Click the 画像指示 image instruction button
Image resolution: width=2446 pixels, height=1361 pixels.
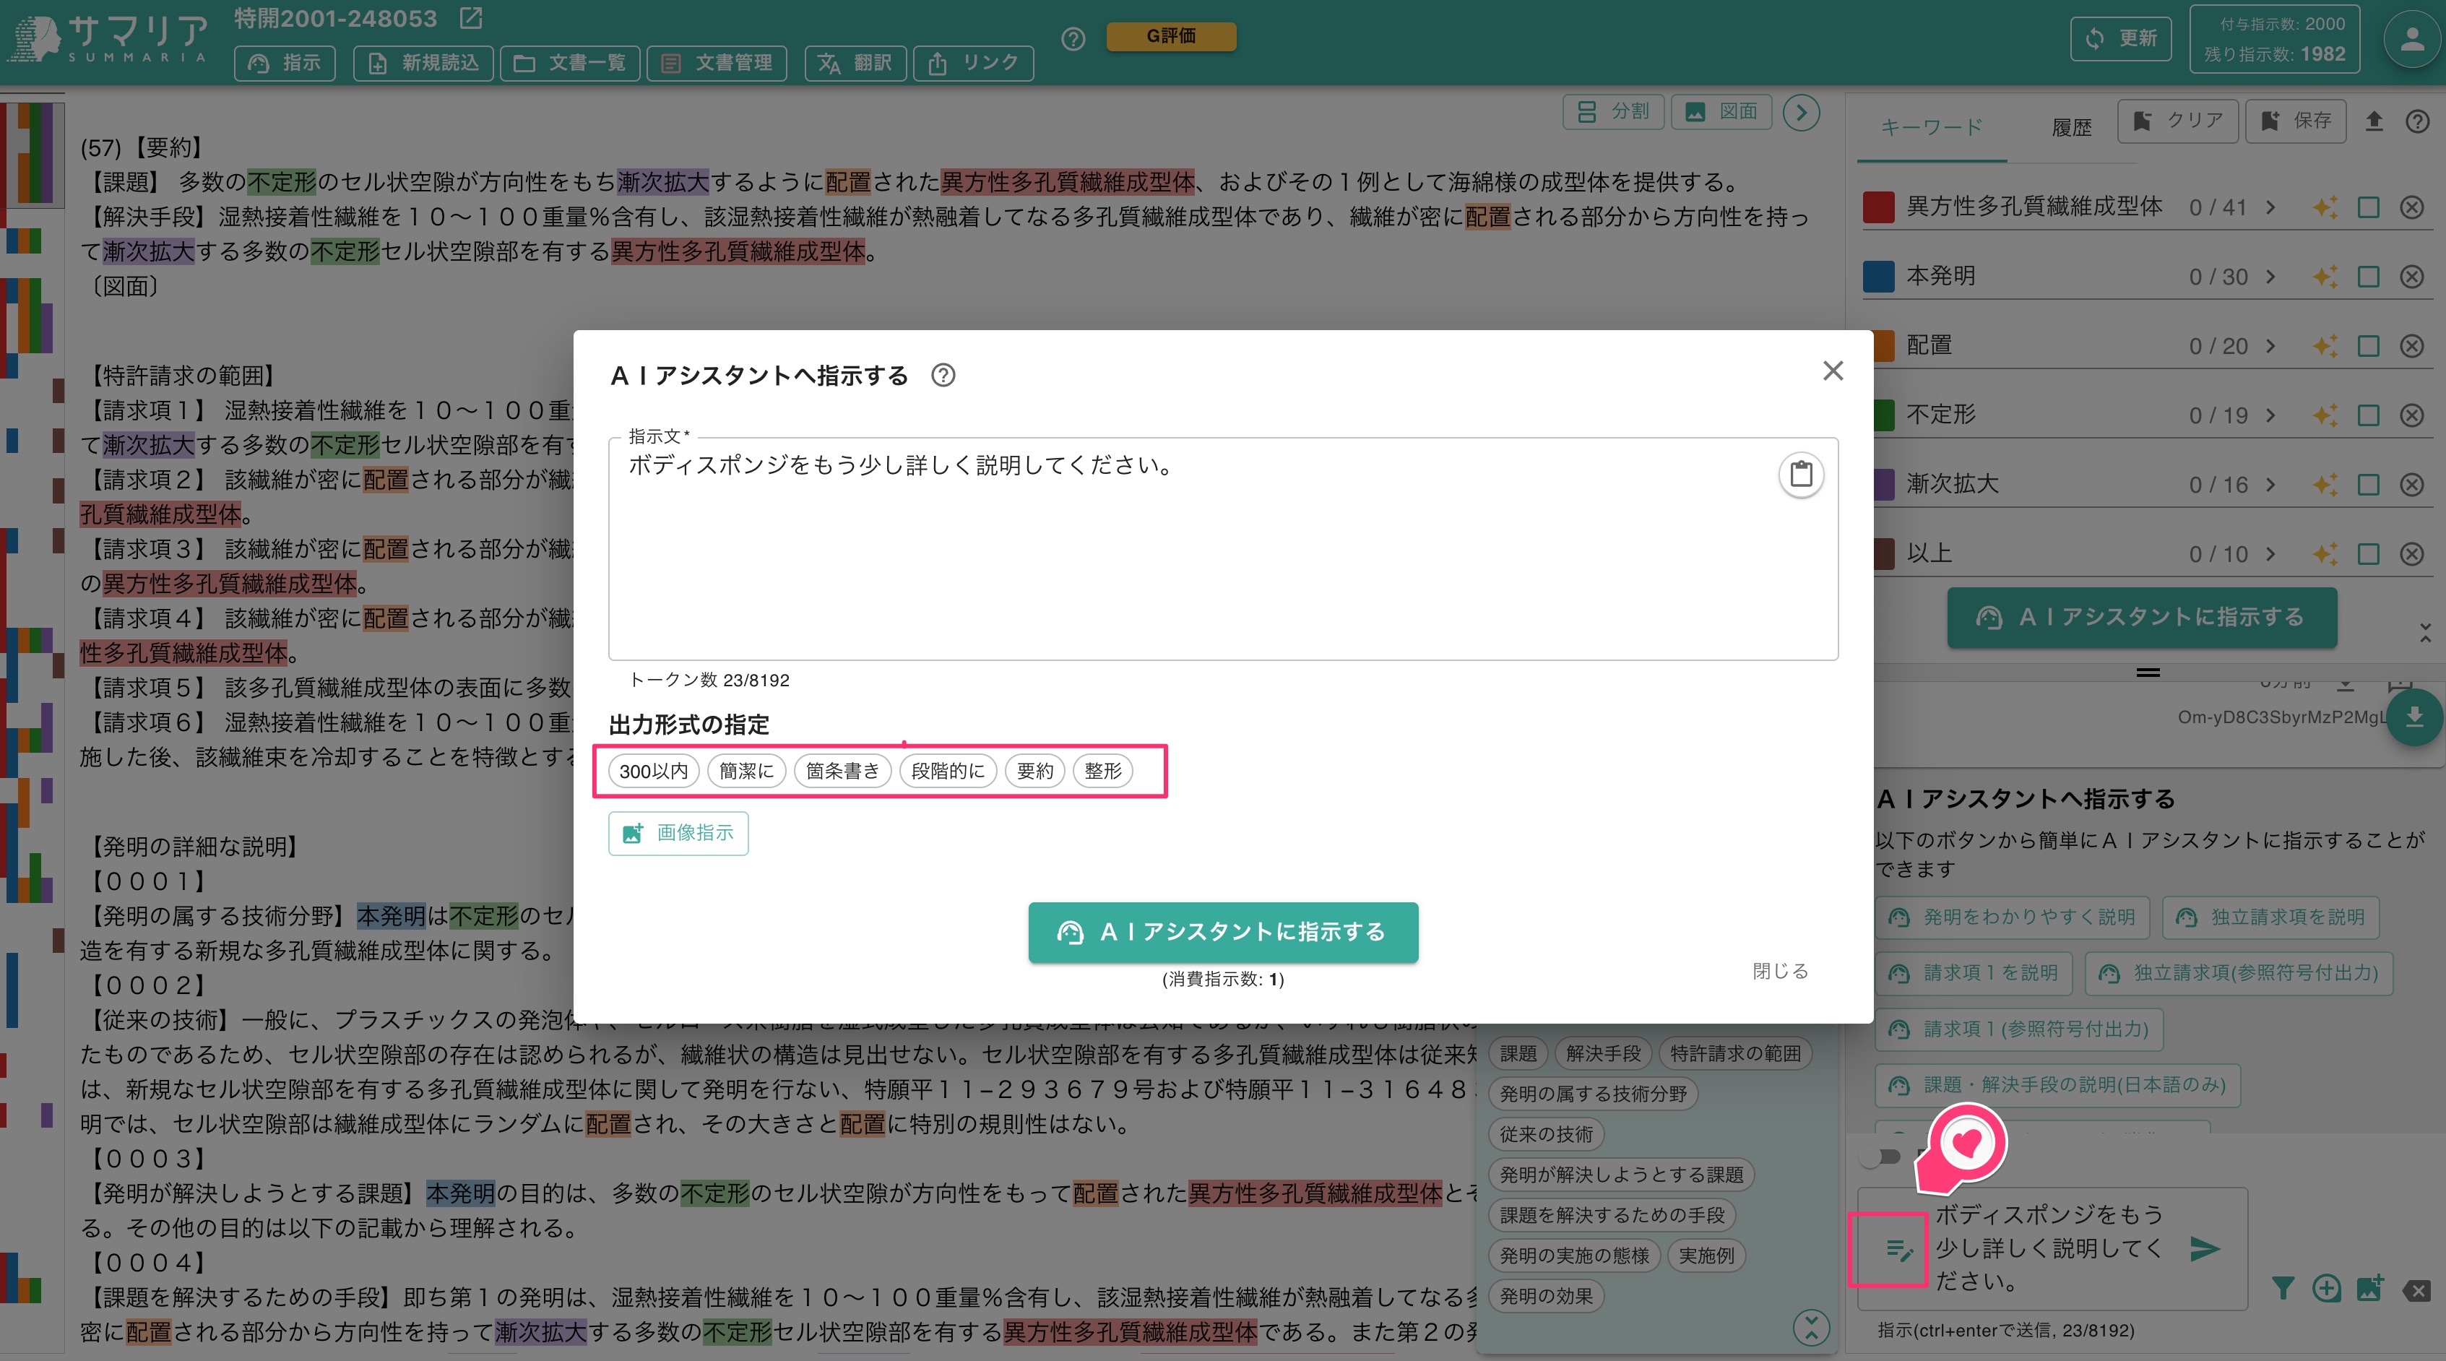(678, 833)
